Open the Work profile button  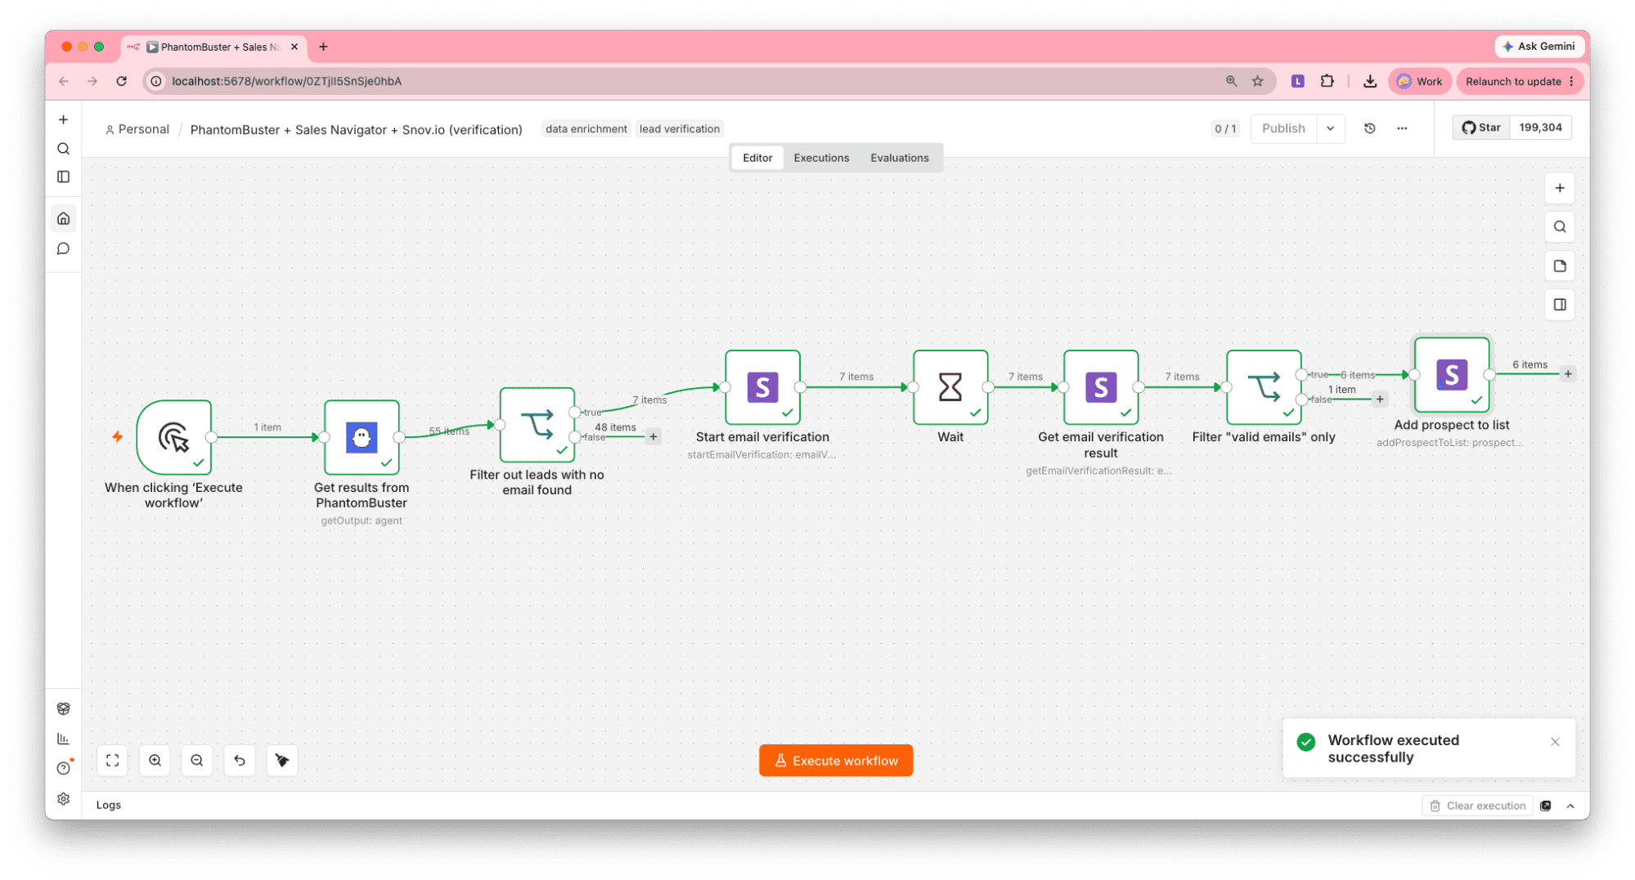(x=1419, y=81)
